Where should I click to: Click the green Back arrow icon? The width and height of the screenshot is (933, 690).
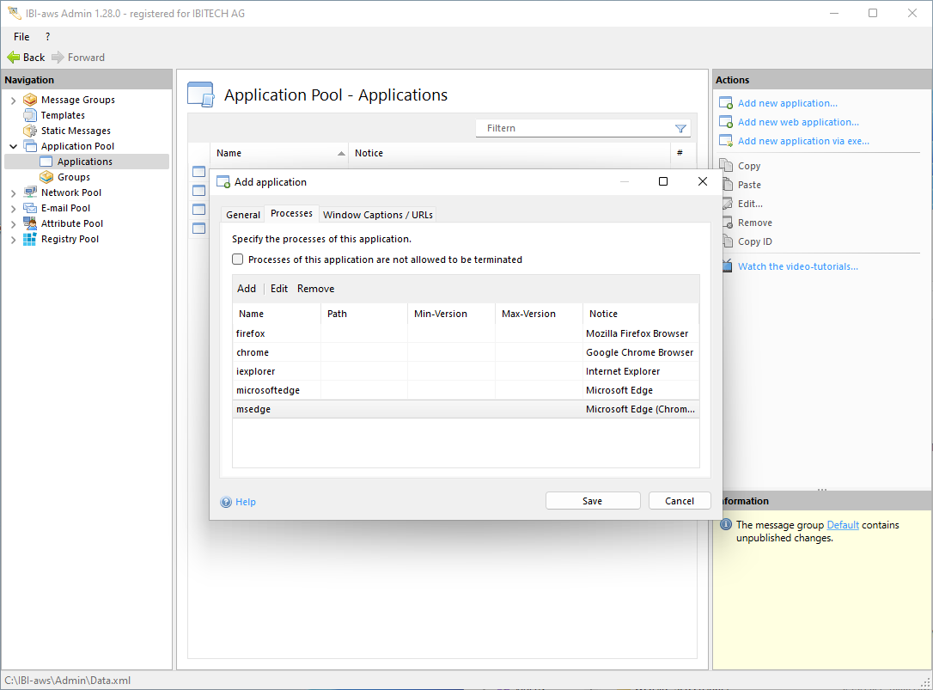tap(13, 58)
